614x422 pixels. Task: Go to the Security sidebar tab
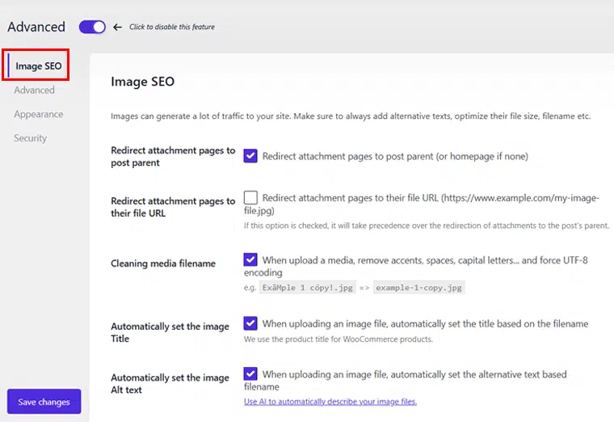point(31,138)
